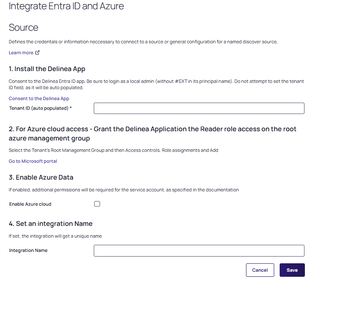The height and width of the screenshot is (310, 352).
Task: Cancel the integration setup
Action: 260,270
